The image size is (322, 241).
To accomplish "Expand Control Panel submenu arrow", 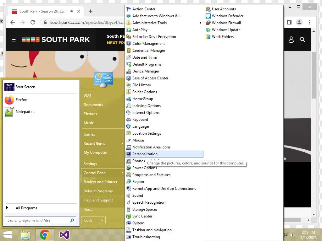I will tap(122, 173).
